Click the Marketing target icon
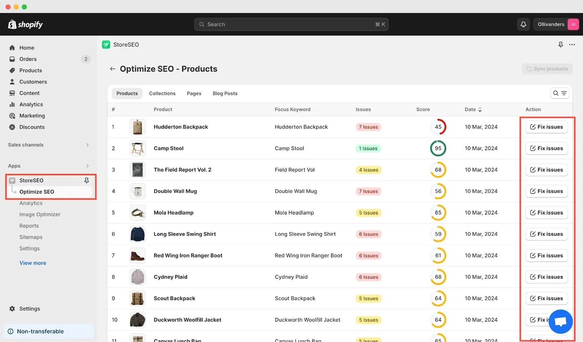Image resolution: width=583 pixels, height=342 pixels. [x=12, y=116]
